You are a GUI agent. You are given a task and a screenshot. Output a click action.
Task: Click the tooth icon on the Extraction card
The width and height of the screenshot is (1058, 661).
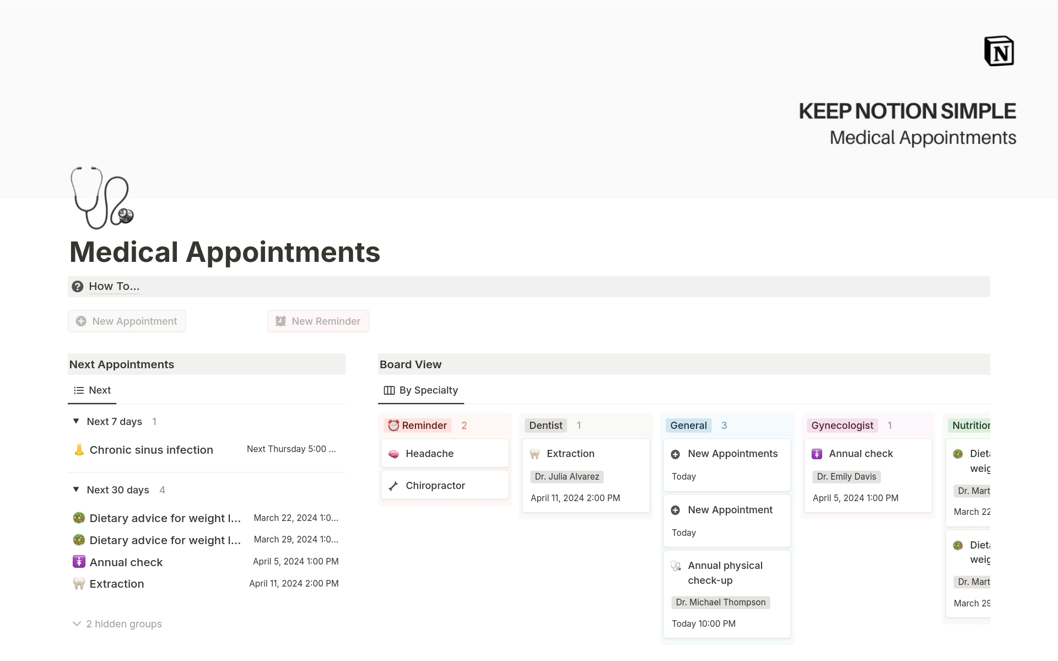(535, 454)
